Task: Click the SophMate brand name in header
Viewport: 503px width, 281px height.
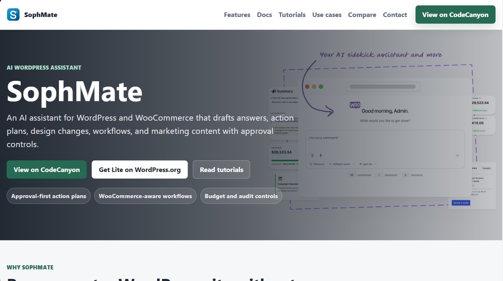Action: point(41,15)
